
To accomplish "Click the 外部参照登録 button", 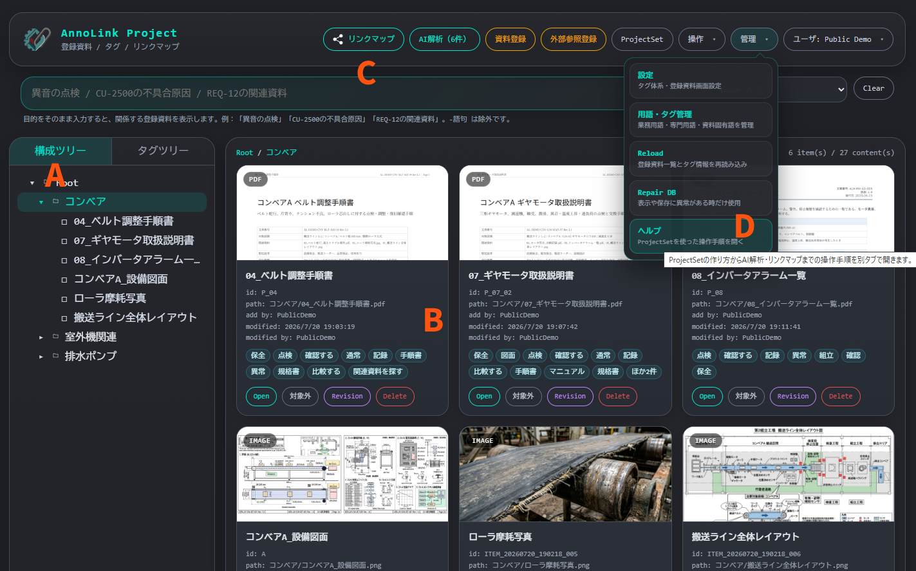I will coord(574,39).
